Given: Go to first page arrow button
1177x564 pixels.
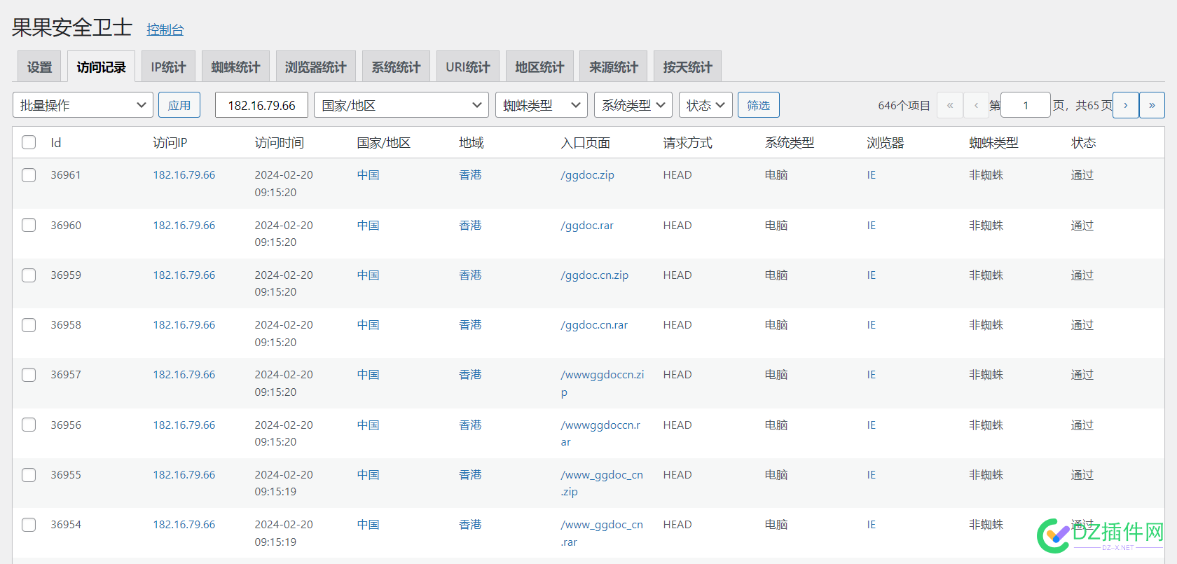Looking at the screenshot, I should click(950, 105).
